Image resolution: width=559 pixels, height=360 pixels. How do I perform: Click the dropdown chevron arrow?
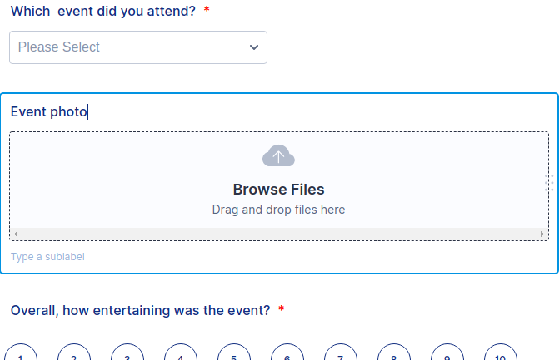254,47
